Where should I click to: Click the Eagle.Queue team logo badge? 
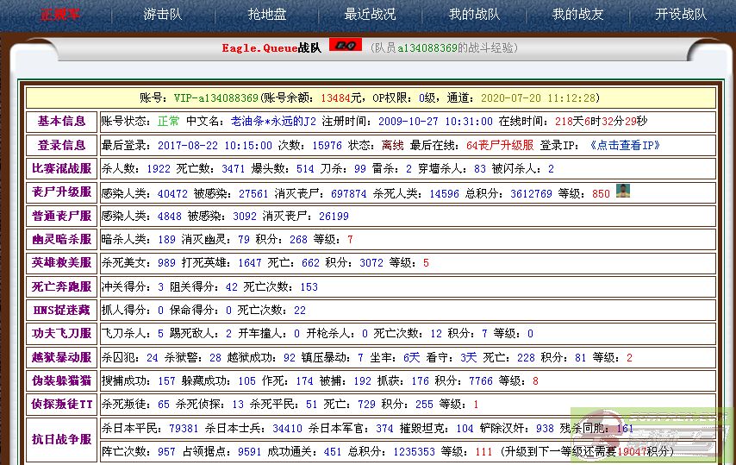[346, 46]
